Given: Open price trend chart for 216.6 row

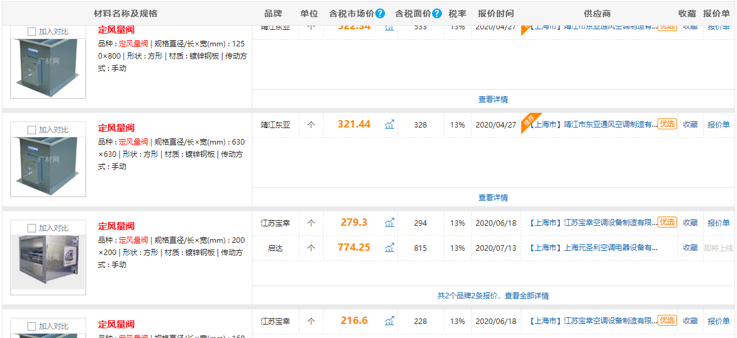Looking at the screenshot, I should [389, 321].
